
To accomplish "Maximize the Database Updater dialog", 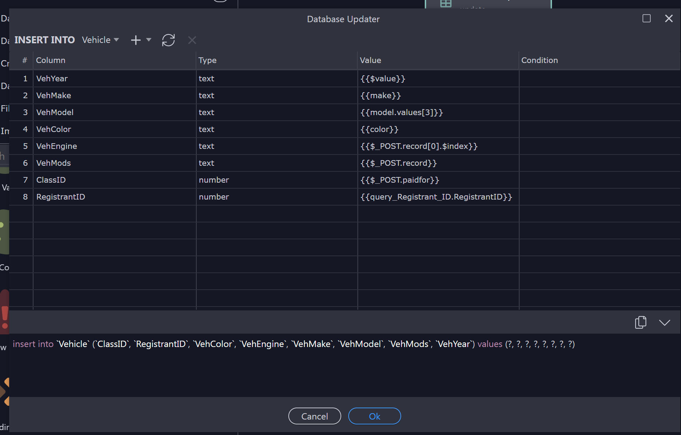I will click(646, 18).
